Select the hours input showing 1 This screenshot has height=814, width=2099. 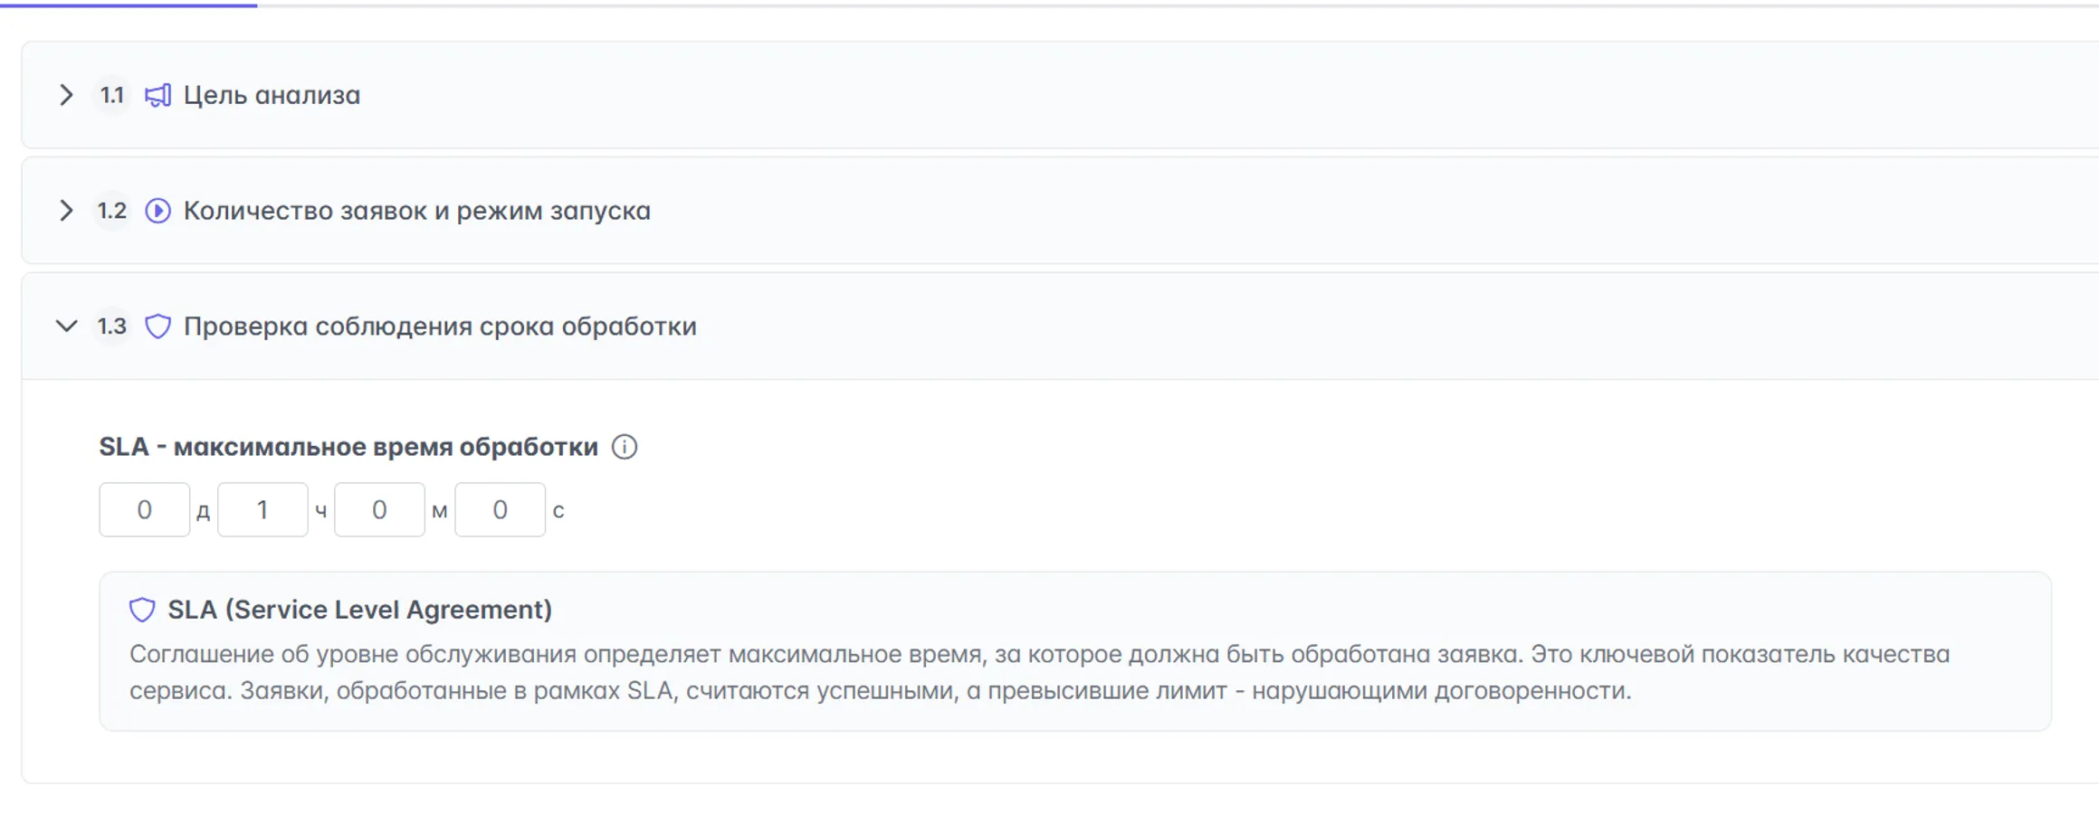point(263,509)
